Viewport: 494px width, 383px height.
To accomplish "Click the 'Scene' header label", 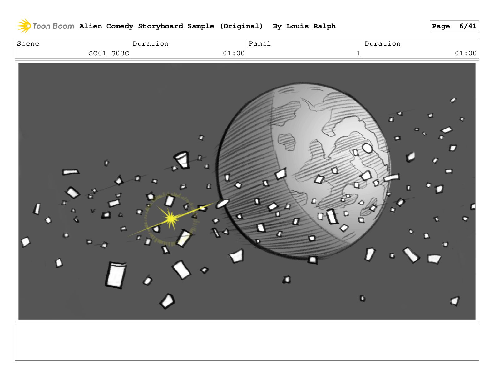I will [28, 44].
